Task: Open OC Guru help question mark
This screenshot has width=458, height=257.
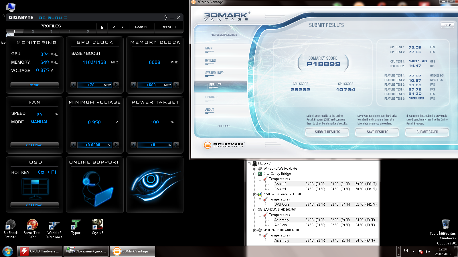Action: tap(166, 17)
